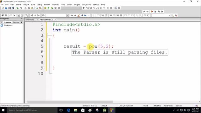
Task: Open the build target dropdown
Action: [x=71, y=8]
